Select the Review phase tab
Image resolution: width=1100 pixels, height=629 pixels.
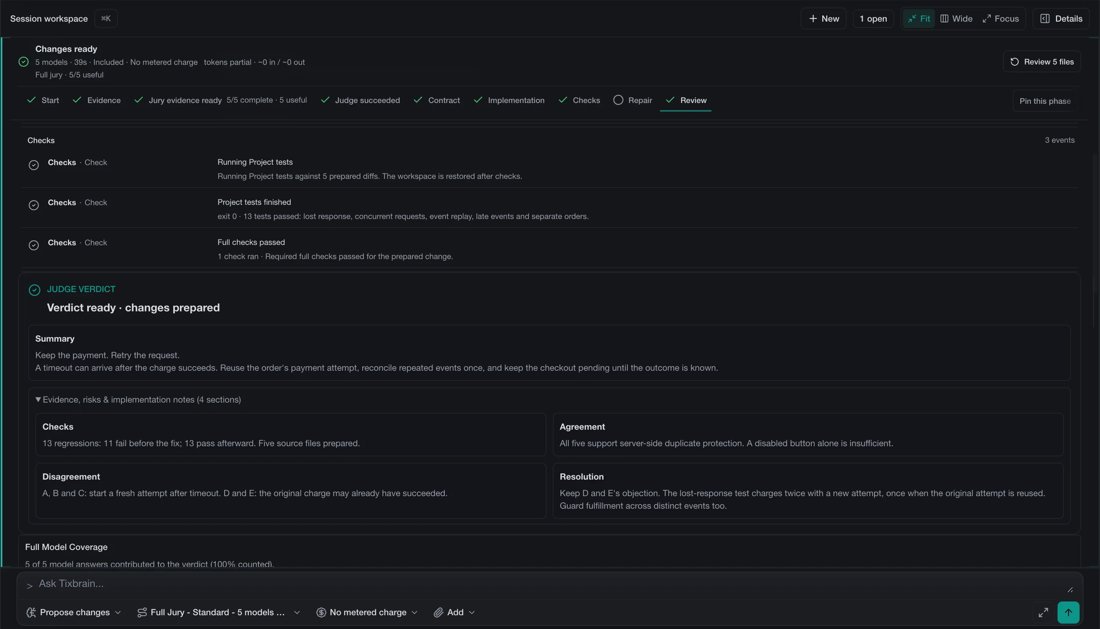[x=686, y=100]
